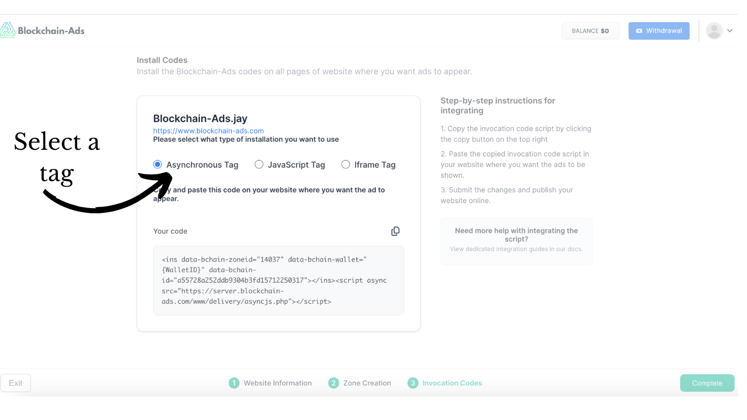Screen dimensions: 747x420
Task: Click the 'Install Codes' heading
Action: pos(162,60)
